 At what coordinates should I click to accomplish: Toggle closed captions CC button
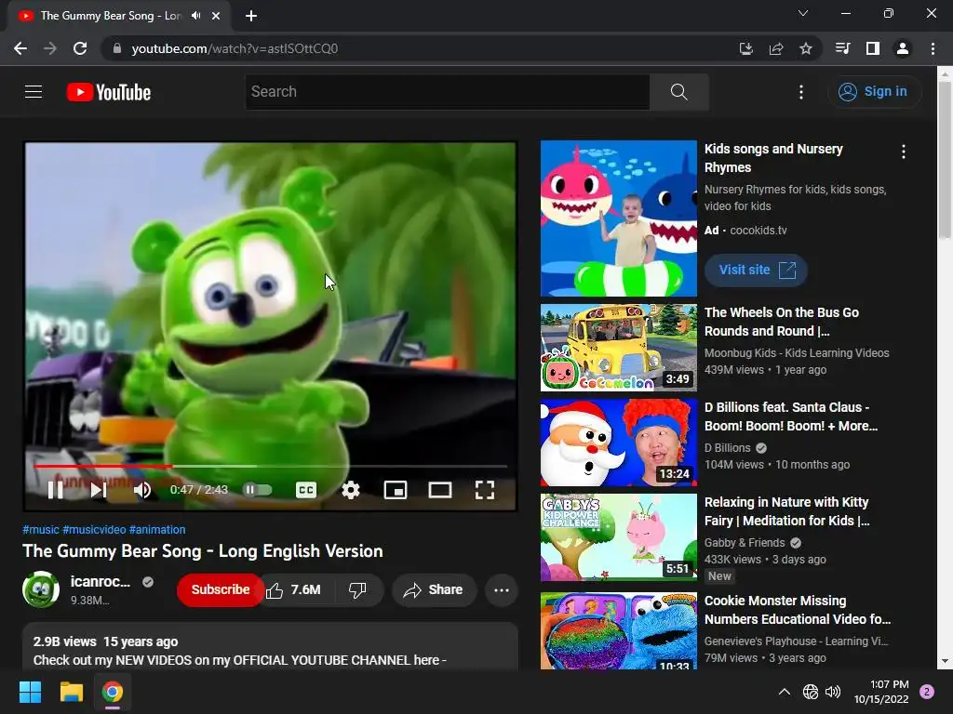coord(305,490)
